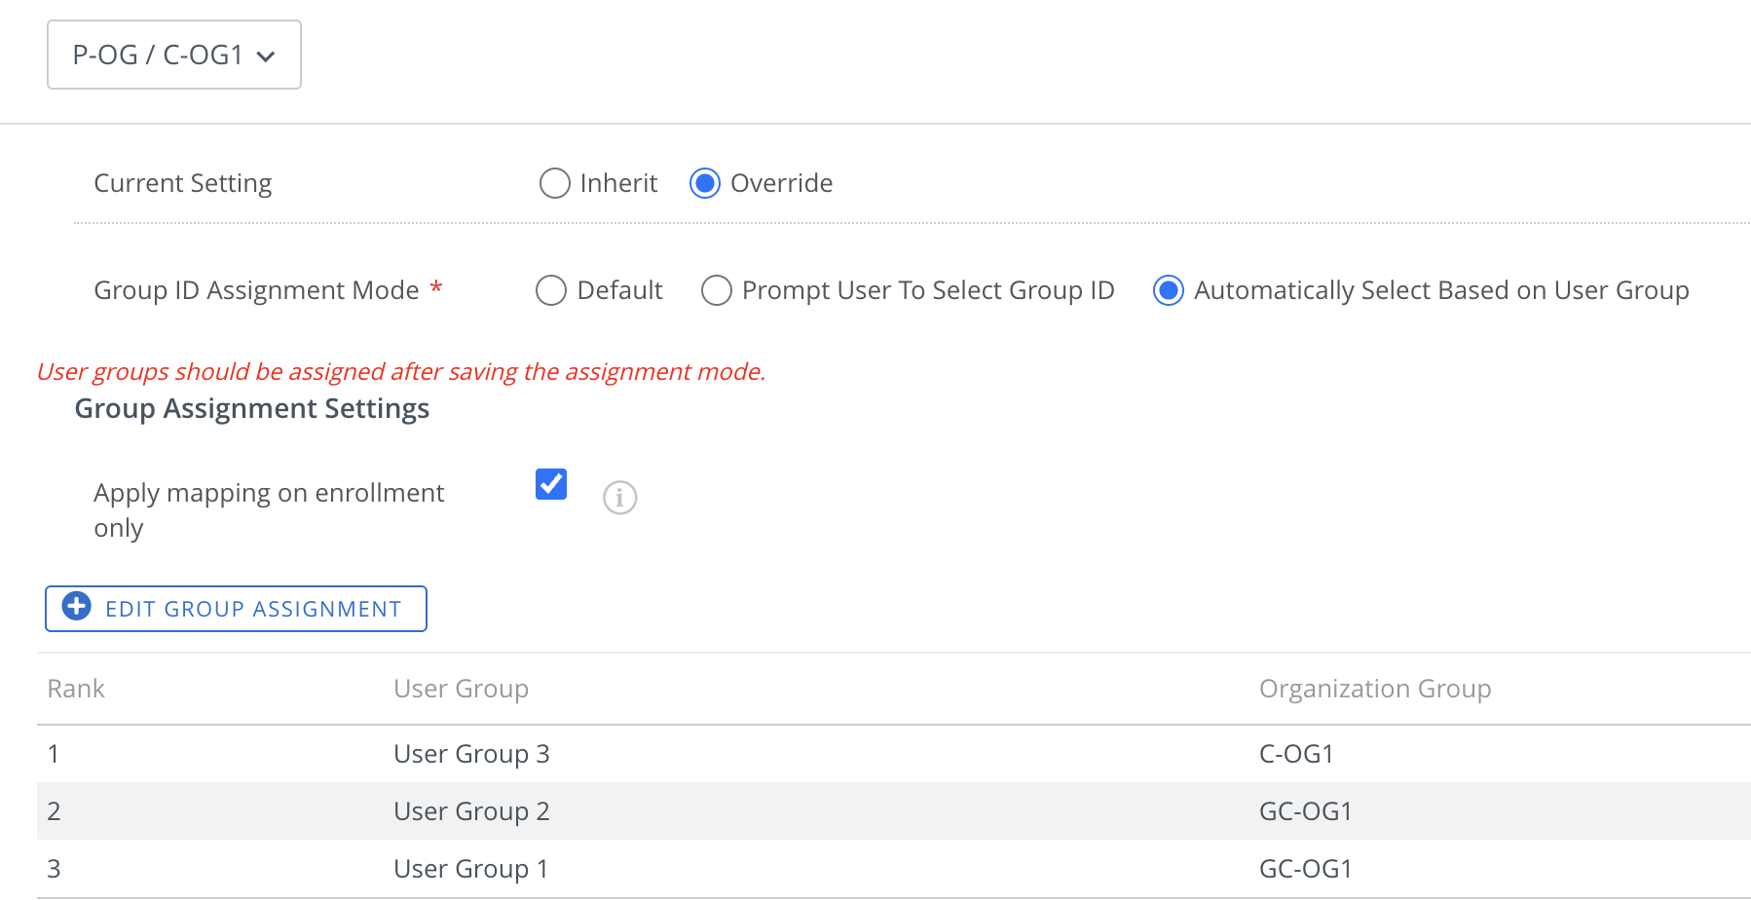Image resolution: width=1751 pixels, height=900 pixels.
Task: Click the Edit Group Assignment button
Action: point(236,609)
